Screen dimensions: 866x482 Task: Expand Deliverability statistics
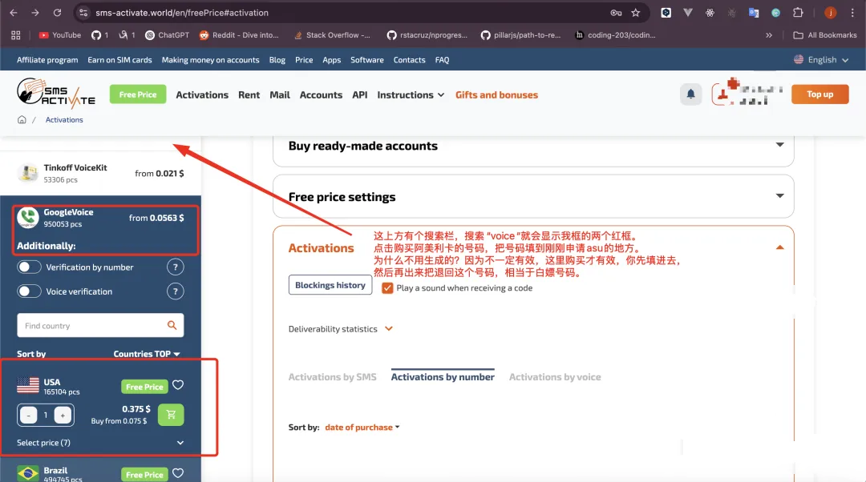(341, 329)
